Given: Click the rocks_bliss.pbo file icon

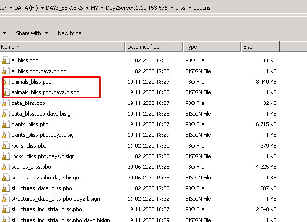Looking at the screenshot, I should 6,146.
